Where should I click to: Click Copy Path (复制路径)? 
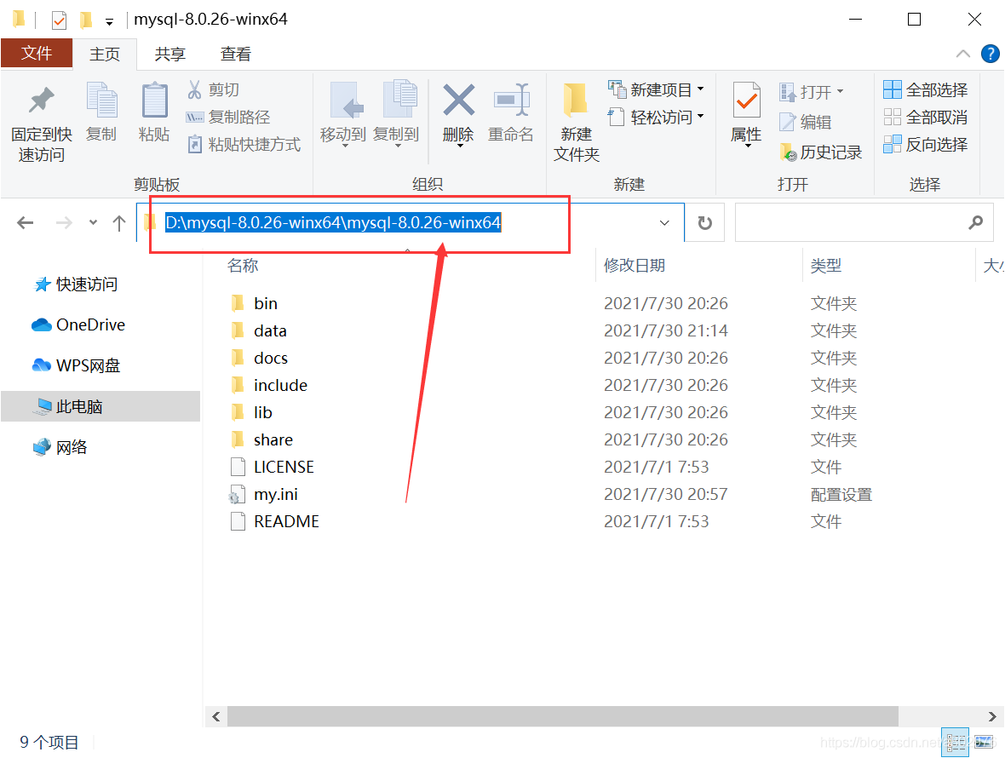point(227,118)
